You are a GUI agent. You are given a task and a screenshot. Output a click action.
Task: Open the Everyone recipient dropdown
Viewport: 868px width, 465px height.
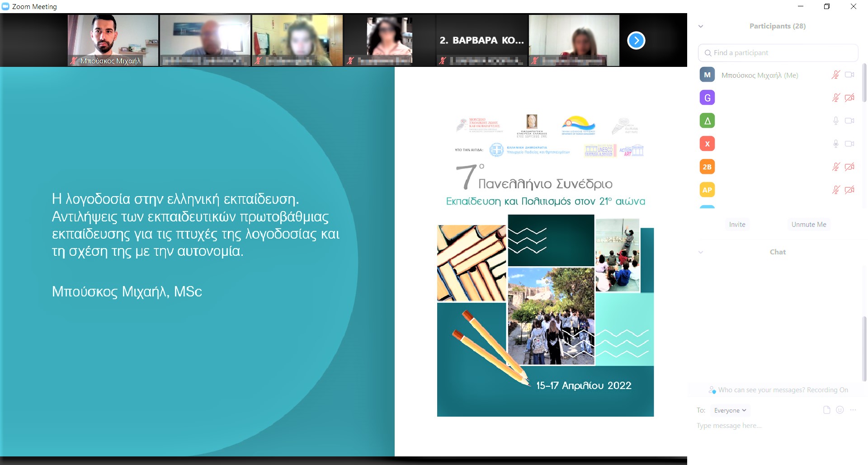tap(730, 410)
